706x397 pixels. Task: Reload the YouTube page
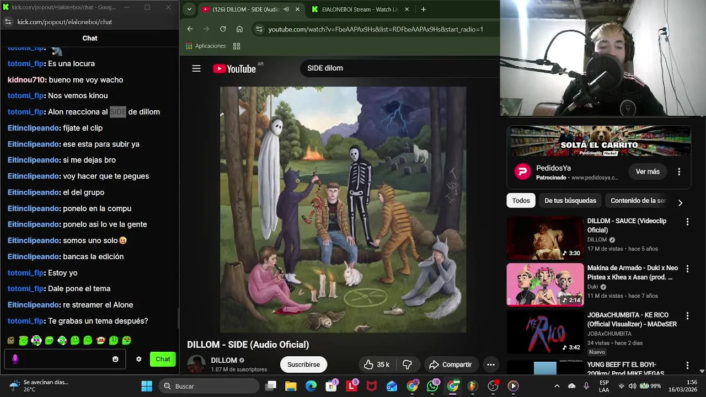point(223,29)
